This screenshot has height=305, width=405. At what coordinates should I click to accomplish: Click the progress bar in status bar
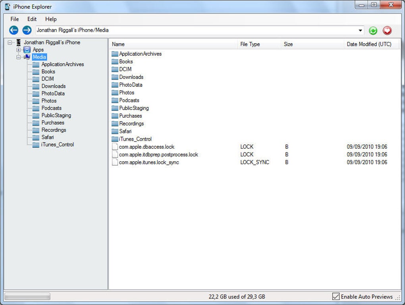(x=27, y=297)
